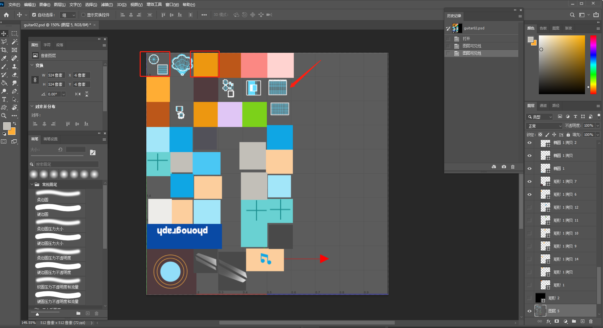Select the Eyedropper tool
This screenshot has height=328, width=603.
pyautogui.click(x=4, y=58)
